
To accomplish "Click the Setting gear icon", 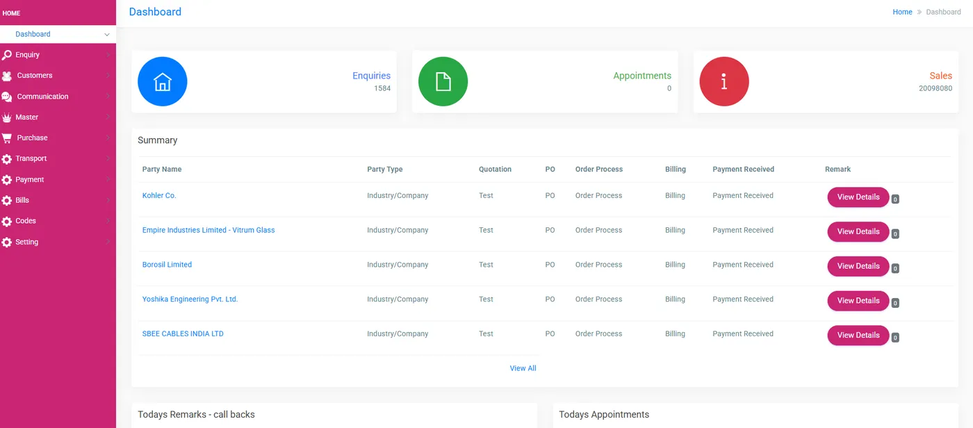I will (x=7, y=242).
